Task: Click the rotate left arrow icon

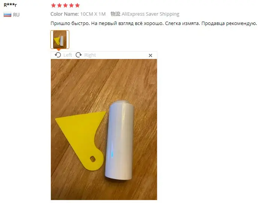Action: click(x=58, y=55)
